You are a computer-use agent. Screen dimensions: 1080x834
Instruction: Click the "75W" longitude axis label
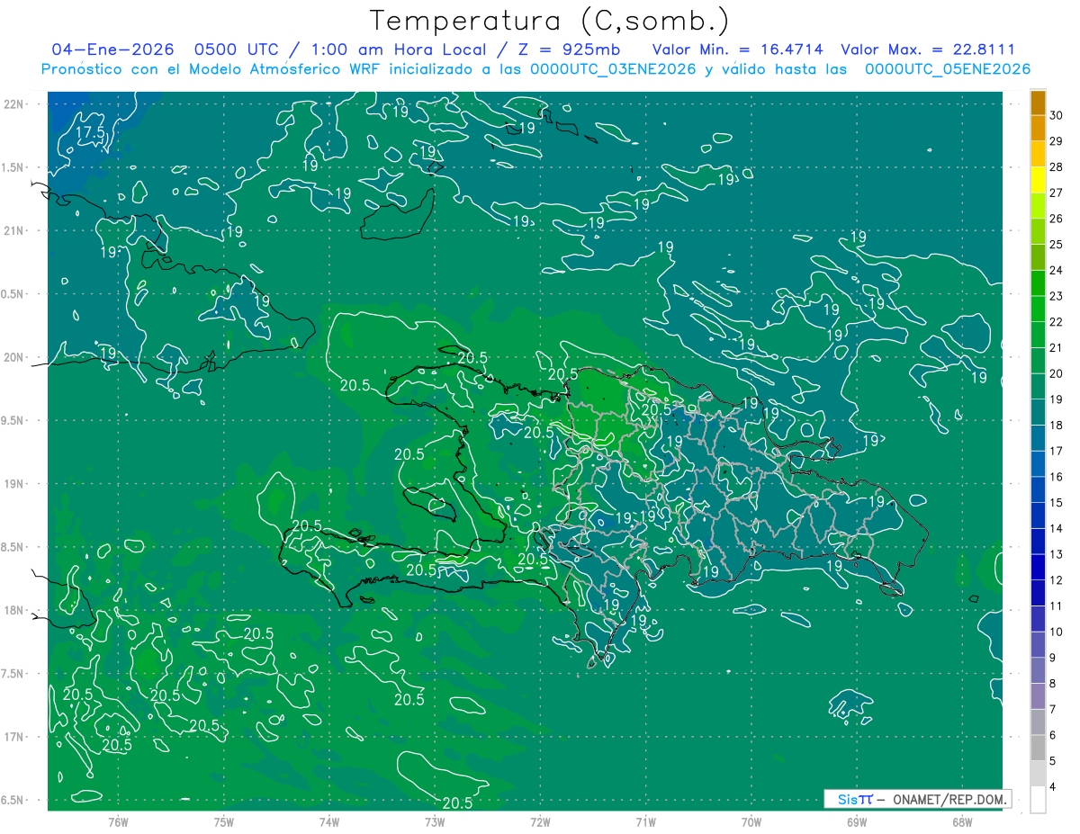tap(223, 821)
